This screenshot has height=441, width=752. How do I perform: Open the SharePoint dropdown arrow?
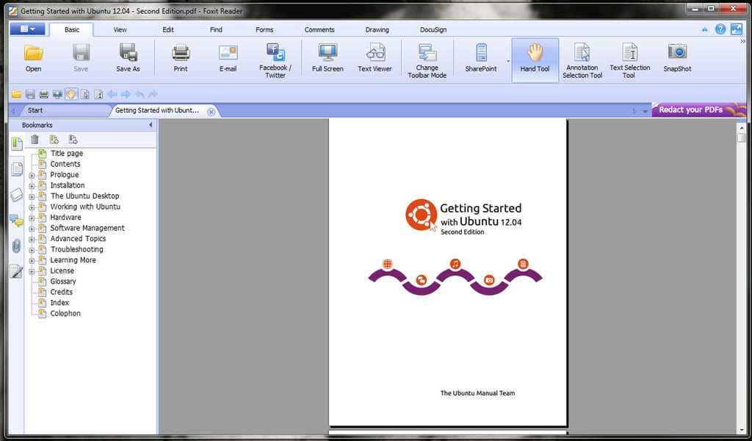(508, 62)
